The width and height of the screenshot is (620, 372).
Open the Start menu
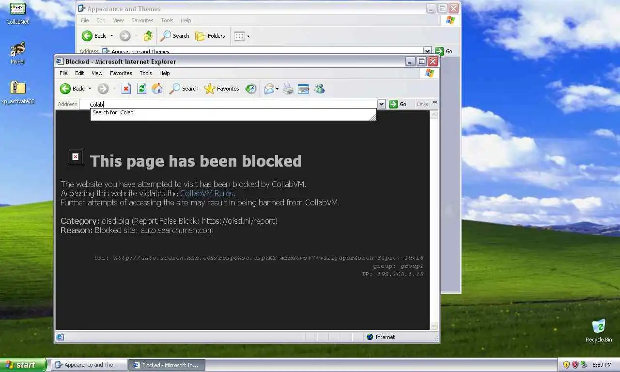coord(23,365)
